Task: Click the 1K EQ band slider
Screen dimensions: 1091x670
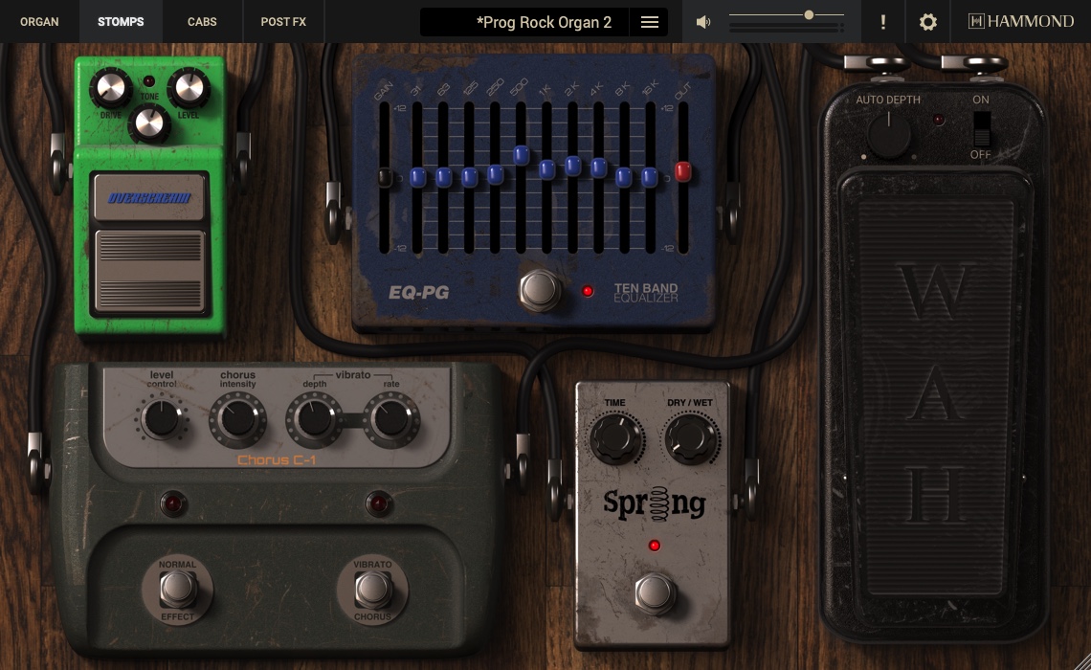Action: 546,169
